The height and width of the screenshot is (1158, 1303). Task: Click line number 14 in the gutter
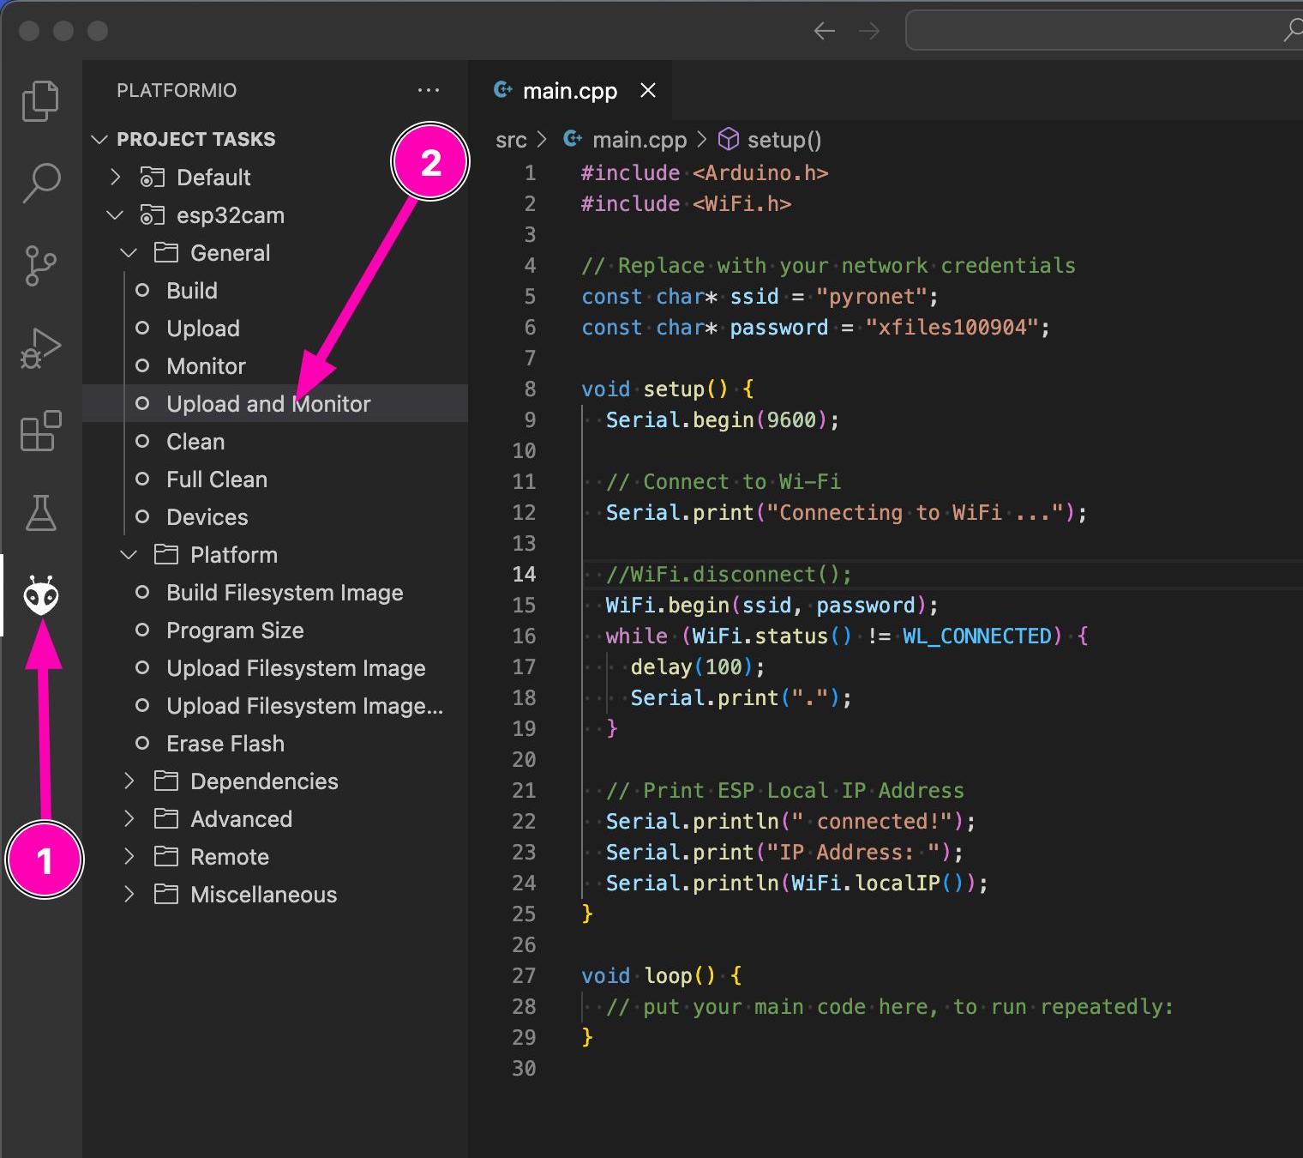pyautogui.click(x=524, y=574)
